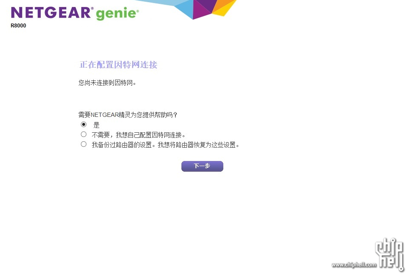
Task: Click the question "需要NETGEAR精灵为您提供帮助吗？"
Action: (128, 115)
